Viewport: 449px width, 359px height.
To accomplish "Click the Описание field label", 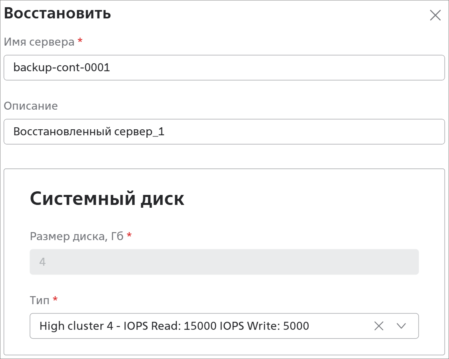I will tap(31, 106).
